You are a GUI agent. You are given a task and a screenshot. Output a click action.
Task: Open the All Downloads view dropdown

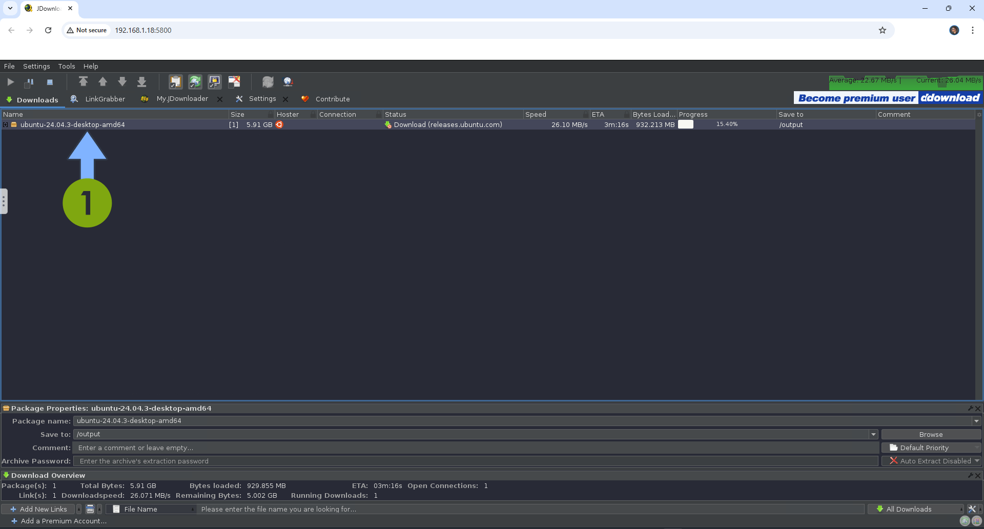(916, 509)
